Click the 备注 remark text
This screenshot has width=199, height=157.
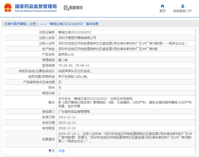(125, 102)
